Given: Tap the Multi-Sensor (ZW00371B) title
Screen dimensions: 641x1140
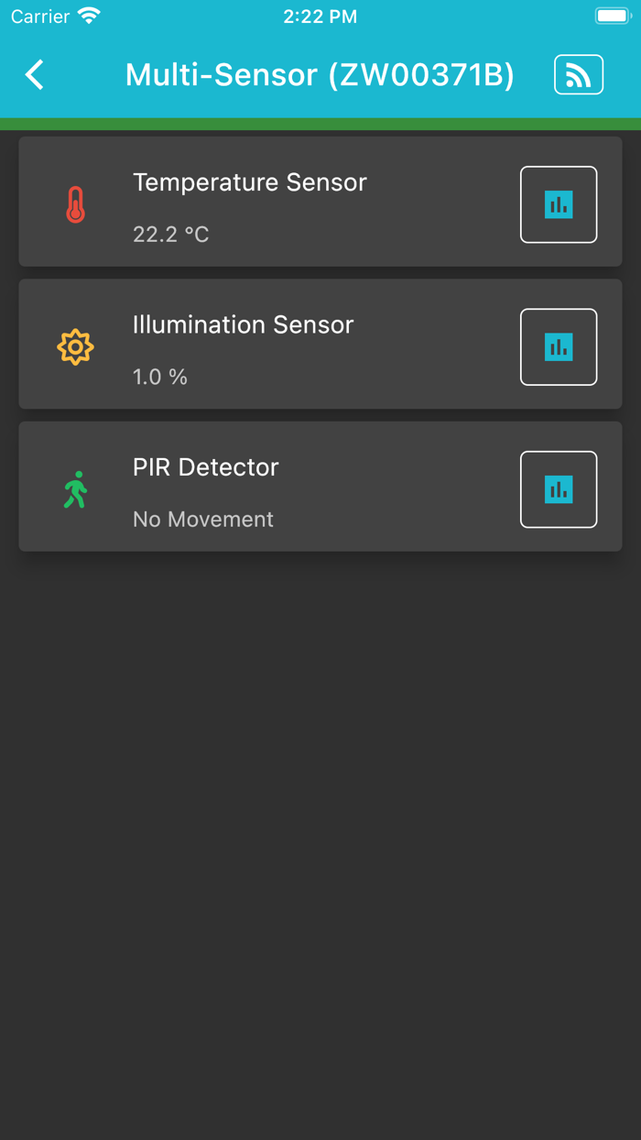Looking at the screenshot, I should (x=320, y=74).
